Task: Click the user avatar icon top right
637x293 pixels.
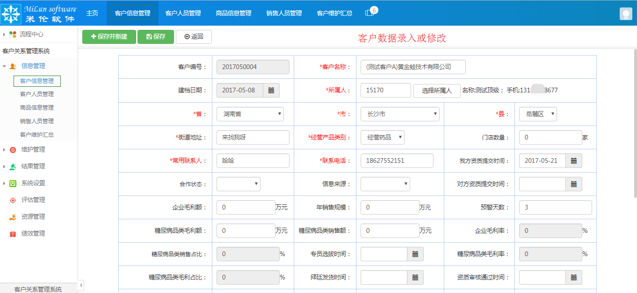Action: (x=626, y=14)
